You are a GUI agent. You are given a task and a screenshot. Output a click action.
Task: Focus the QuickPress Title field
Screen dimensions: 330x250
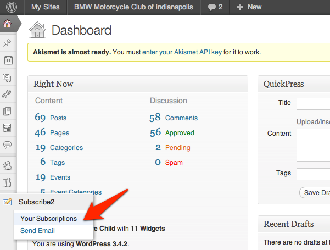(314, 104)
